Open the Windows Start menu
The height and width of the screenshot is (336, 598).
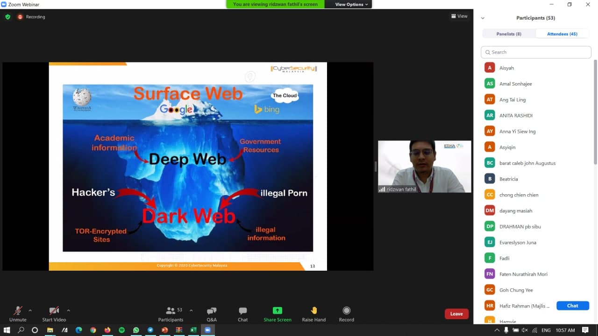(7, 330)
